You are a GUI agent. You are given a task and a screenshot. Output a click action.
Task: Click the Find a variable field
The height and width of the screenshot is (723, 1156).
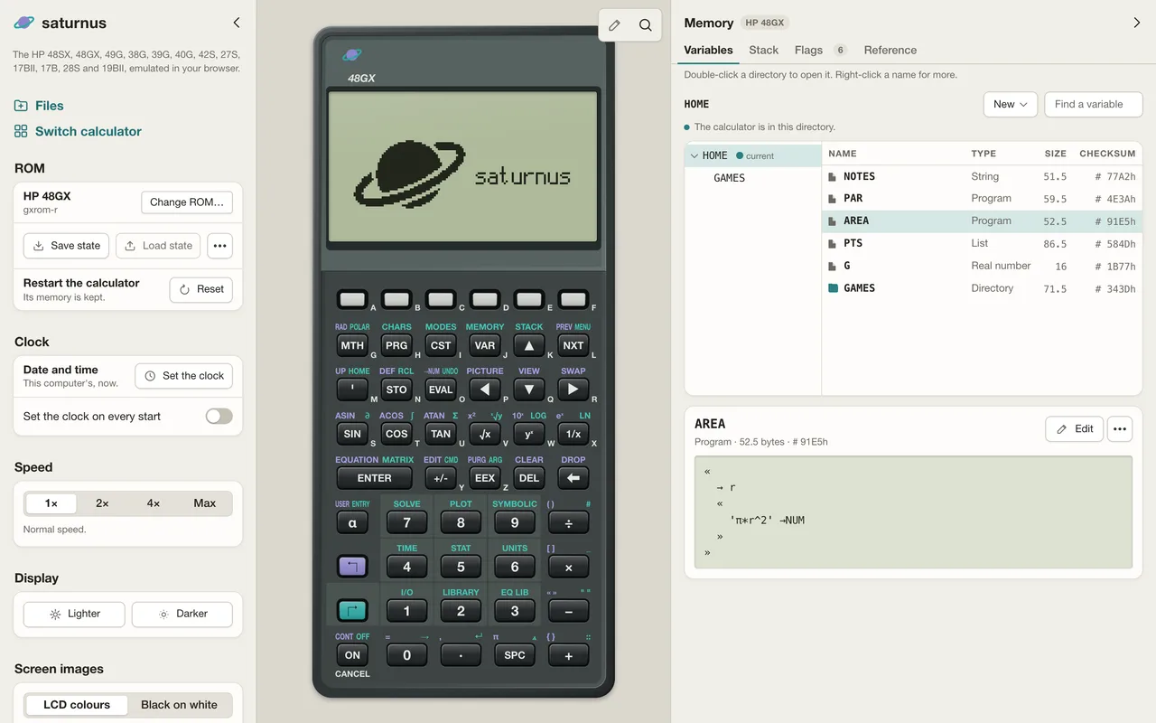1093,104
